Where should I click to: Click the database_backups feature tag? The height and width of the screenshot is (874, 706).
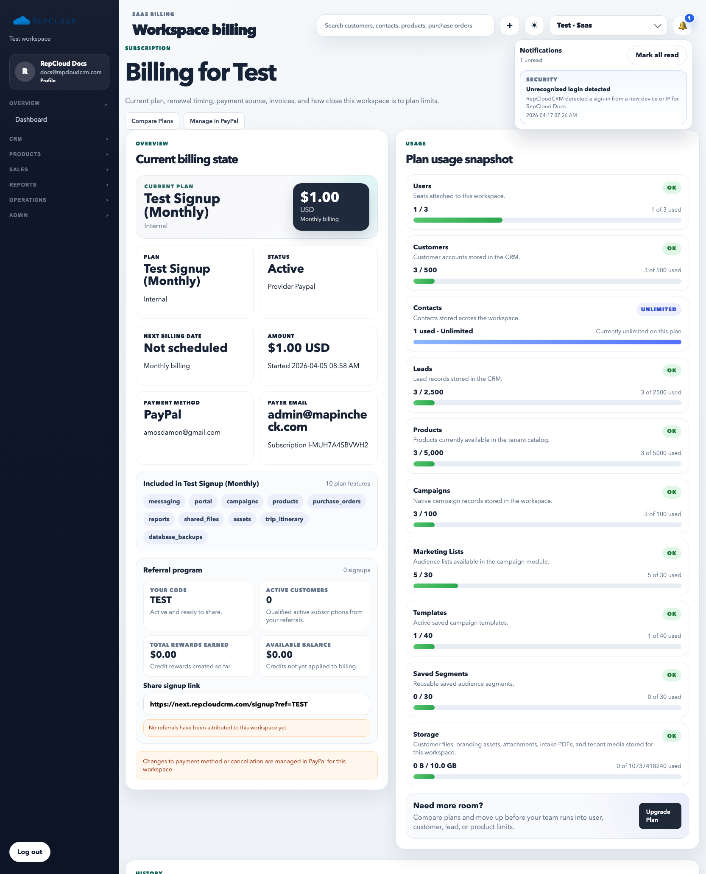coord(176,537)
